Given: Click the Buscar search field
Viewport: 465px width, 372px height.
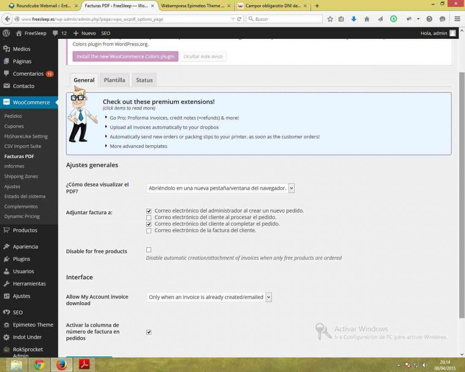Looking at the screenshot, I should pos(284,19).
